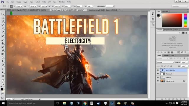Viewport: 189px width, 106px height.
Task: Toggle reference point locator grid in options bar
Action: tap(11, 6)
